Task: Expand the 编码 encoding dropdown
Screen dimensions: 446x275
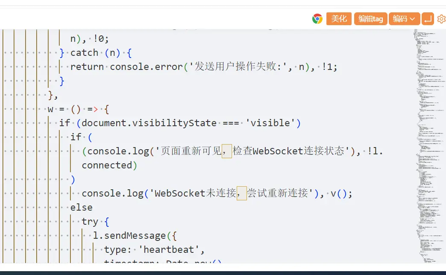Action: 404,19
